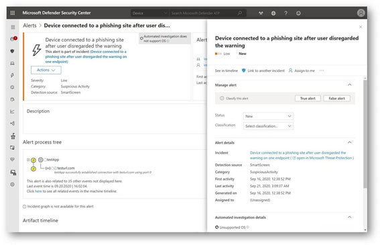Open the laptop Devices list icon
This screenshot has width=380, height=245.
pyautogui.click(x=12, y=63)
